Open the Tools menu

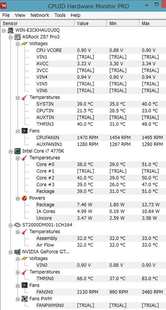[x=60, y=15]
